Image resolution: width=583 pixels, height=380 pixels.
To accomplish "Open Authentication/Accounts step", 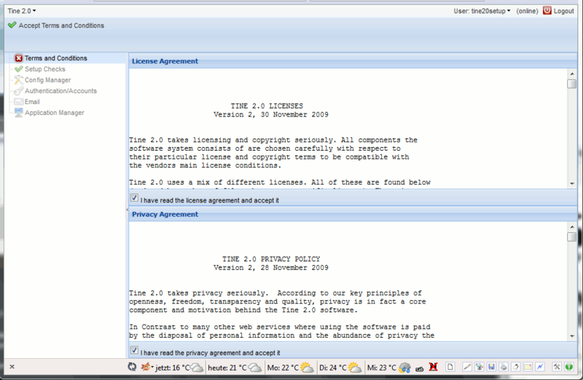I will [x=60, y=91].
